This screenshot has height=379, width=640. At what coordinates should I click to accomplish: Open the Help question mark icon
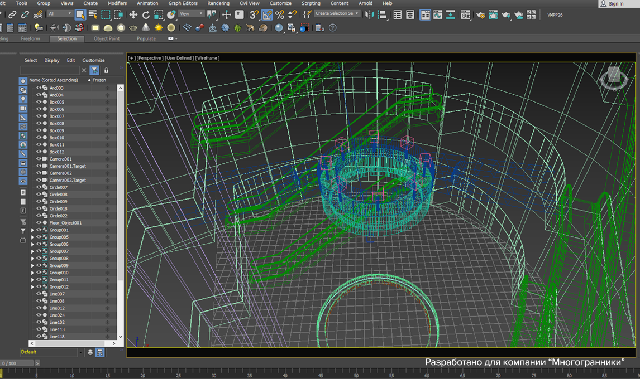click(x=333, y=28)
